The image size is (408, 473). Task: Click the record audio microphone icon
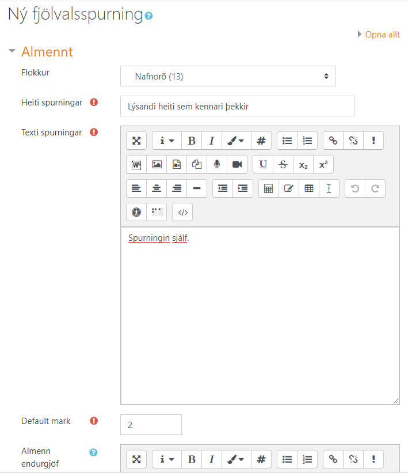217,164
